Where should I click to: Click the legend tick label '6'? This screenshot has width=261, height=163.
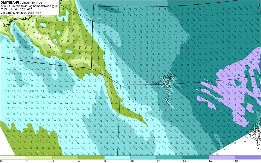79,161
